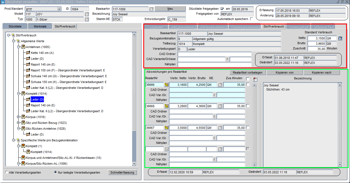This screenshot has width=350, height=183.
Task: Switch to the Stückliste tab
Action: point(15,26)
